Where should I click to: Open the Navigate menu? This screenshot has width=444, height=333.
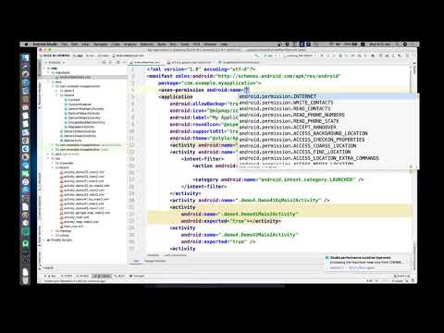[x=101, y=44]
